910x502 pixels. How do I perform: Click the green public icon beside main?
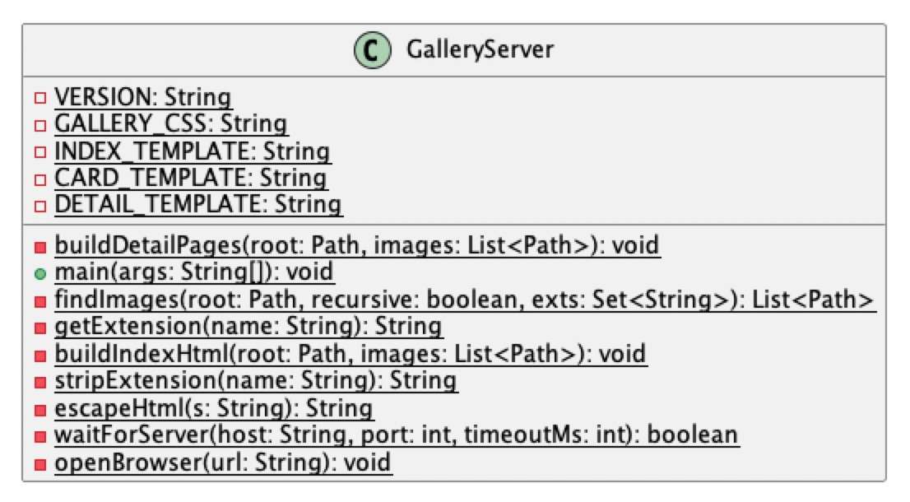[39, 272]
